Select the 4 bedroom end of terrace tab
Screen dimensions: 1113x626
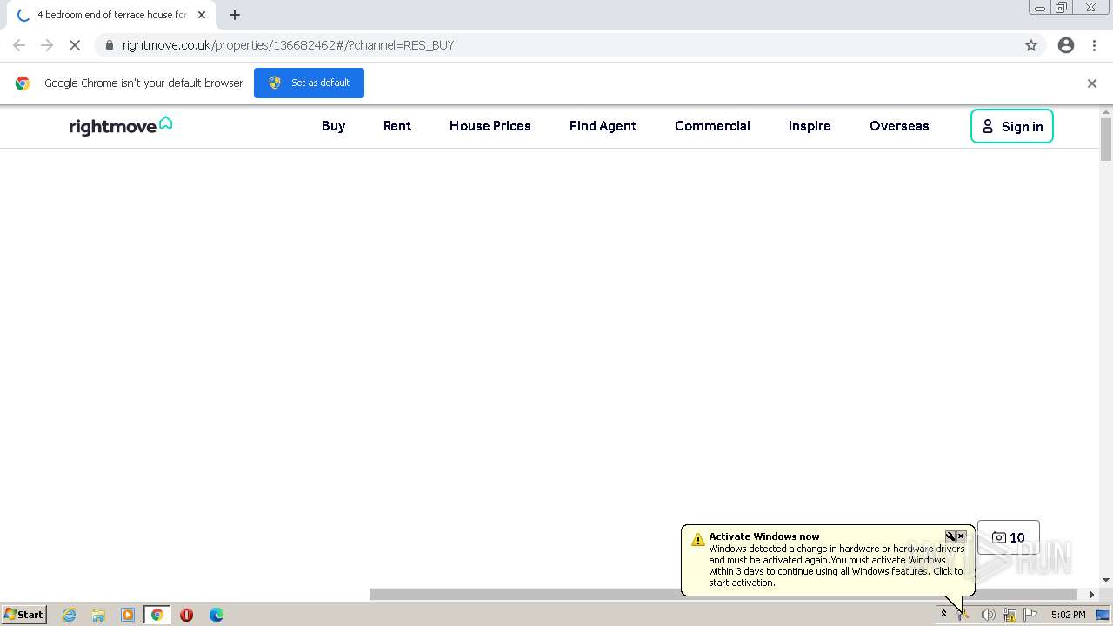pos(111,15)
